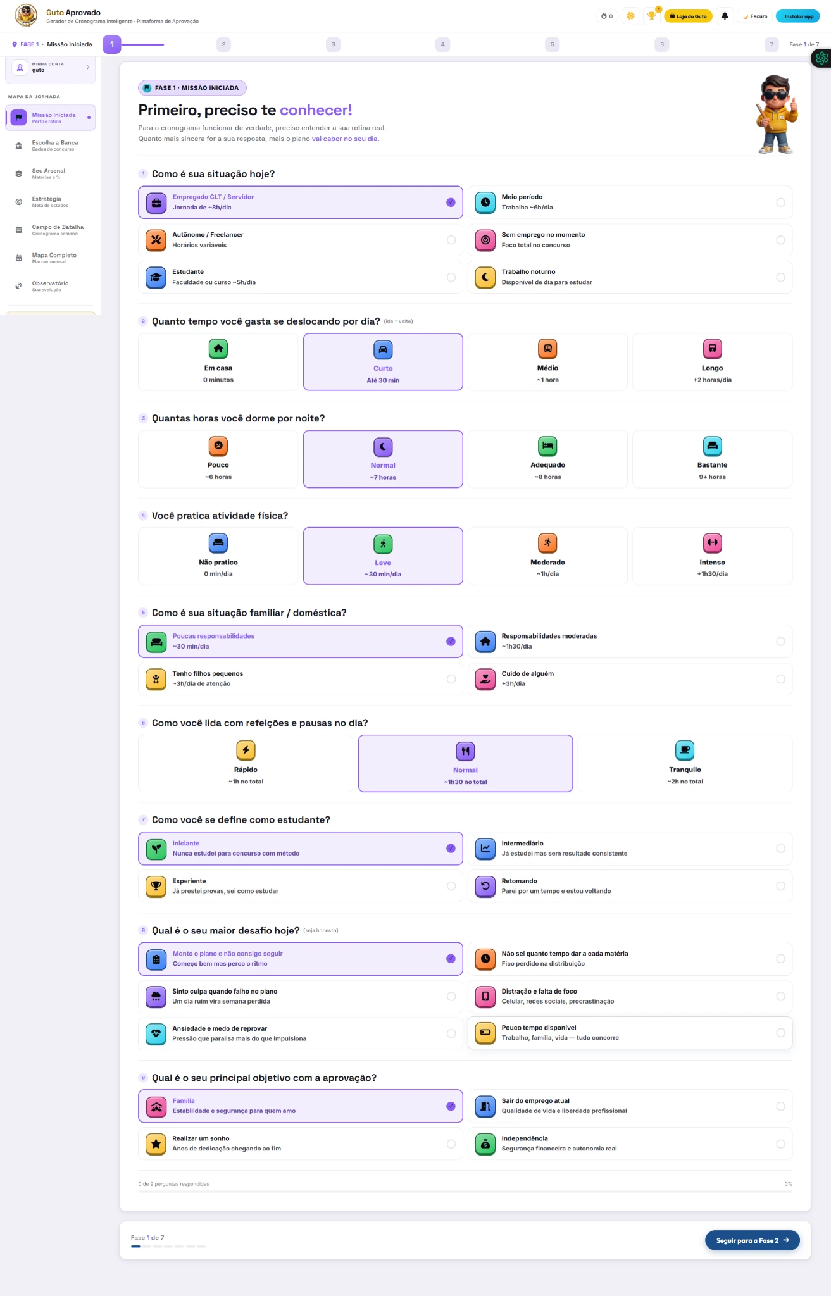
Task: Open Seu Arsenal in sidebar
Action: 50,173
